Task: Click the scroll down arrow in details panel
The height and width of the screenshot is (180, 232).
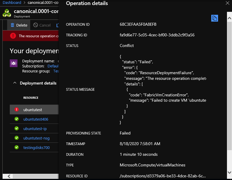Action: [229, 172]
